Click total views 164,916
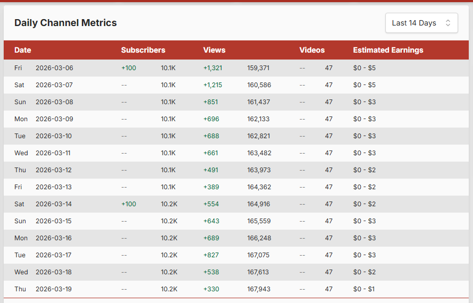 pyautogui.click(x=258, y=204)
